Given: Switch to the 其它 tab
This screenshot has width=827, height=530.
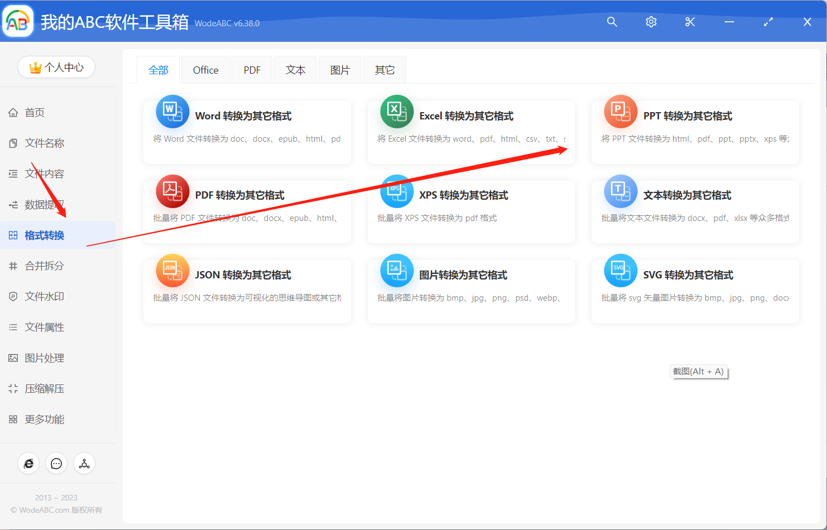Looking at the screenshot, I should click(x=384, y=69).
